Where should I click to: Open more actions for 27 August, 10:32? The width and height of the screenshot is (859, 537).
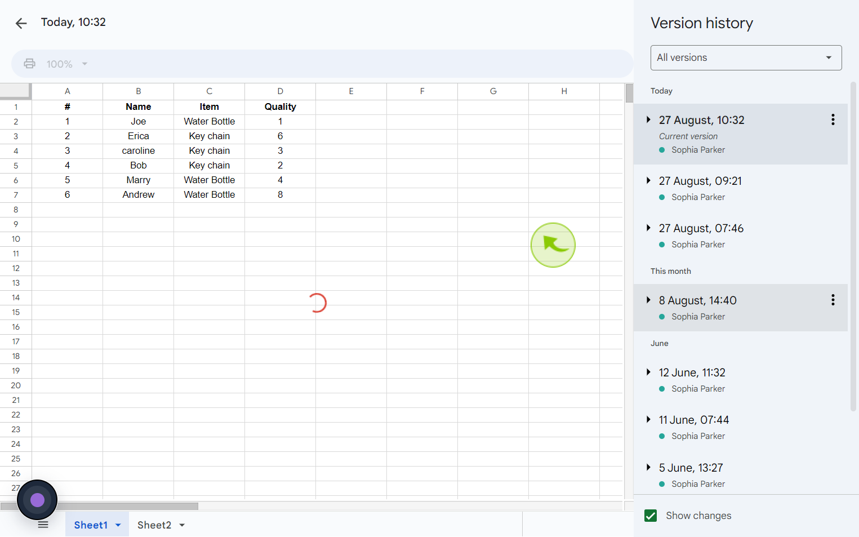coord(833,119)
